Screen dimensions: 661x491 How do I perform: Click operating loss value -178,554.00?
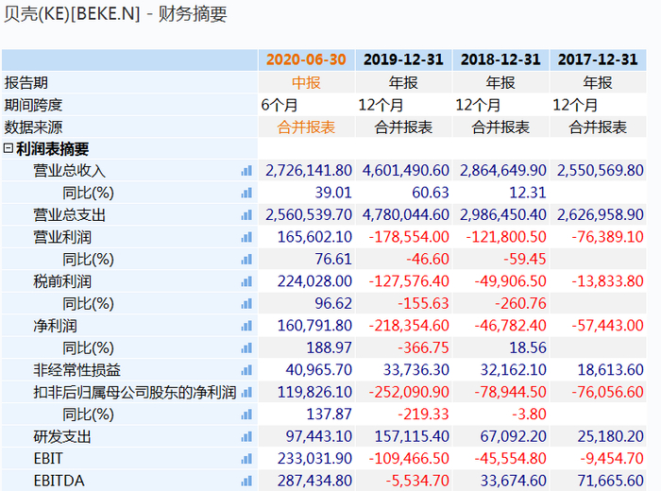(x=409, y=237)
